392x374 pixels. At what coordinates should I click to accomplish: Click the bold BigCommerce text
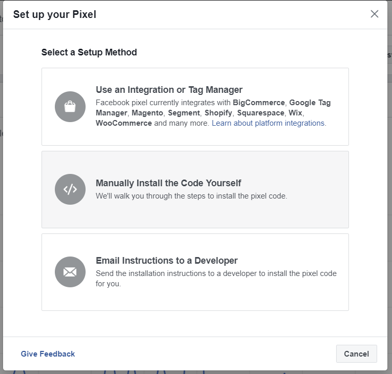tap(258, 103)
